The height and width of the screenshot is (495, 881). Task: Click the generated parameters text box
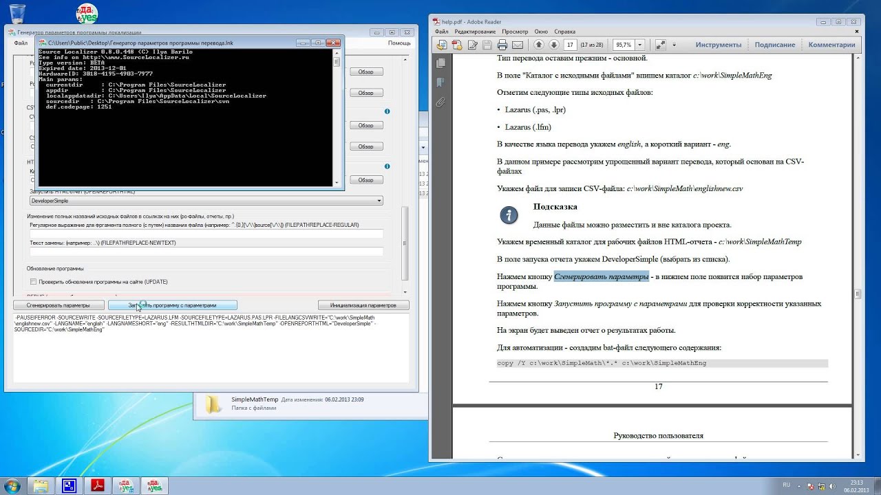[x=211, y=349]
